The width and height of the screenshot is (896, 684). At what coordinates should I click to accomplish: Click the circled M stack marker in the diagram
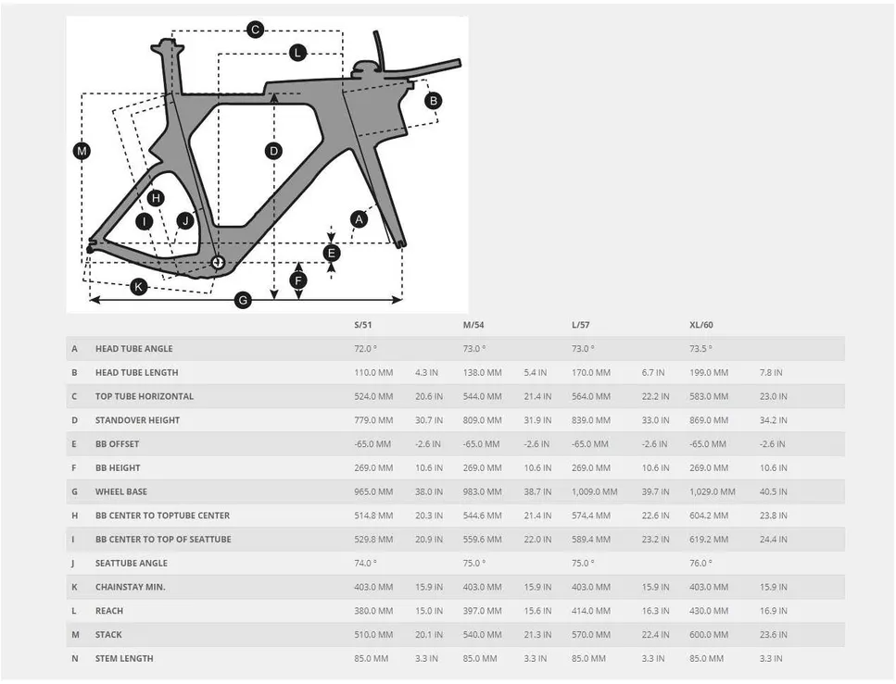82,151
